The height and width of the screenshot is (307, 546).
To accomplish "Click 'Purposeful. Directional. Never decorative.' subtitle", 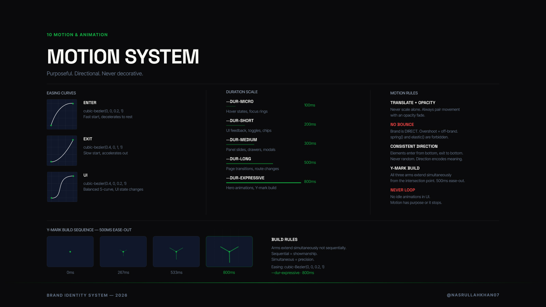I will (x=95, y=74).
